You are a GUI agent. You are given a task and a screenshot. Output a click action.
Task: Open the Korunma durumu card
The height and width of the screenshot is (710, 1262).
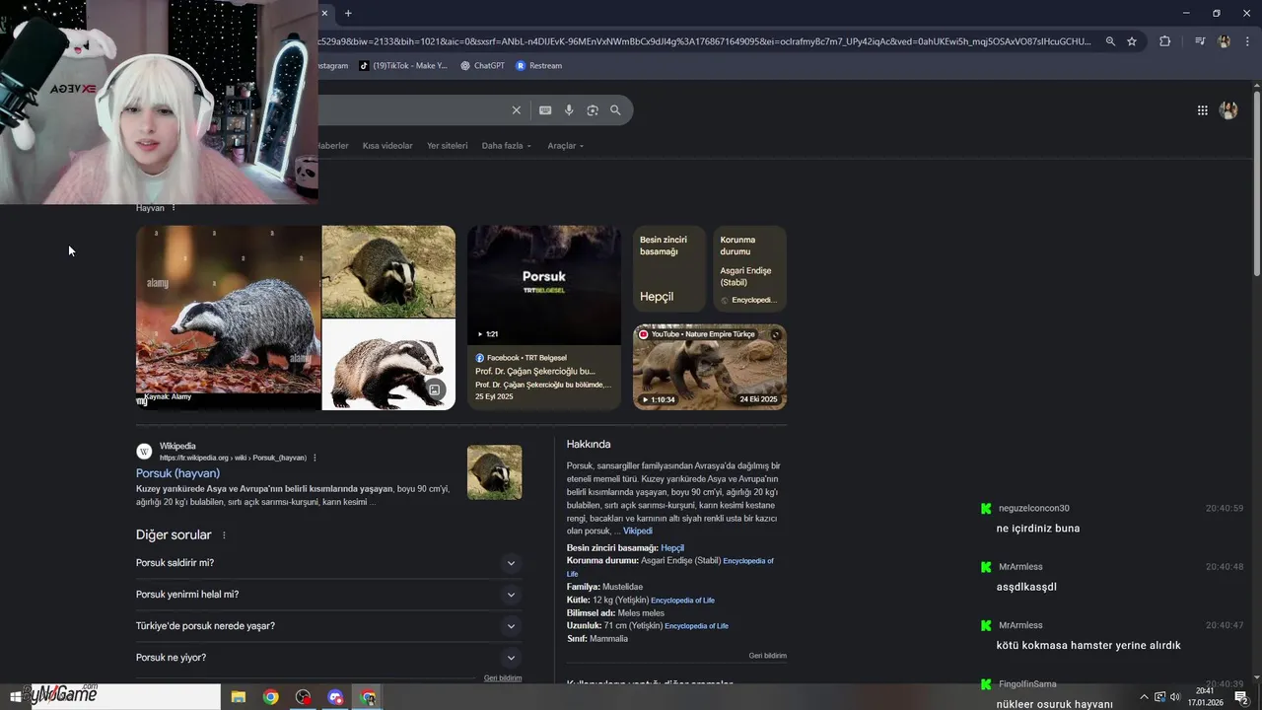coord(749,268)
